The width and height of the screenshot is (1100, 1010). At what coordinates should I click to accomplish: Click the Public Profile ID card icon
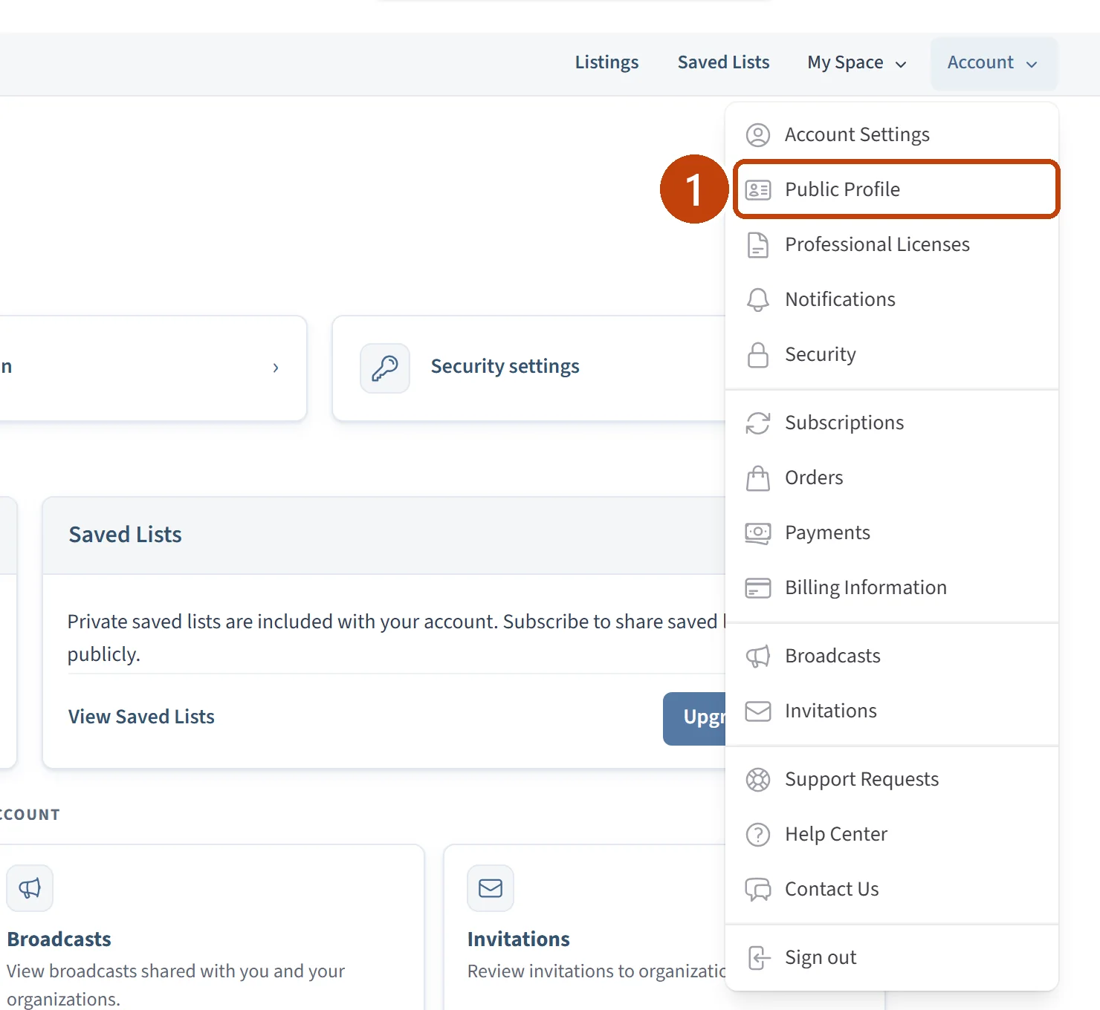pos(757,190)
